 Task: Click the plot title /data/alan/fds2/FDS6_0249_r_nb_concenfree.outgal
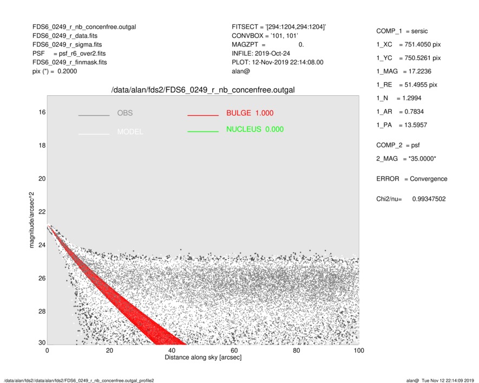coord(203,90)
